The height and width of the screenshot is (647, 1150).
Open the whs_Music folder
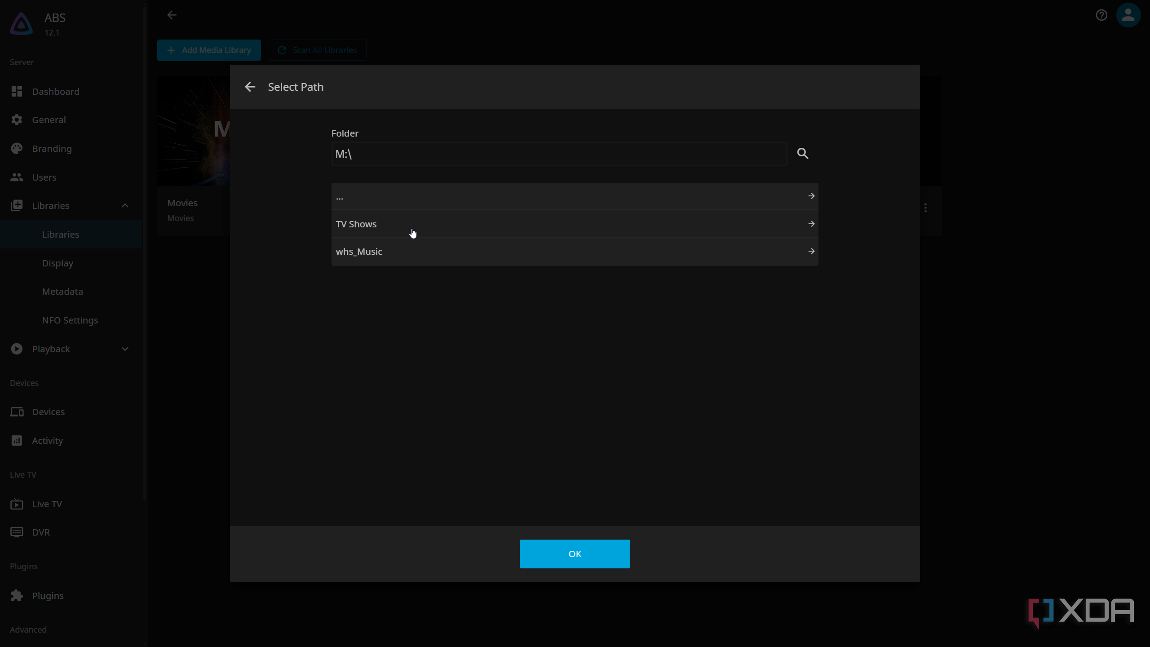pos(575,252)
